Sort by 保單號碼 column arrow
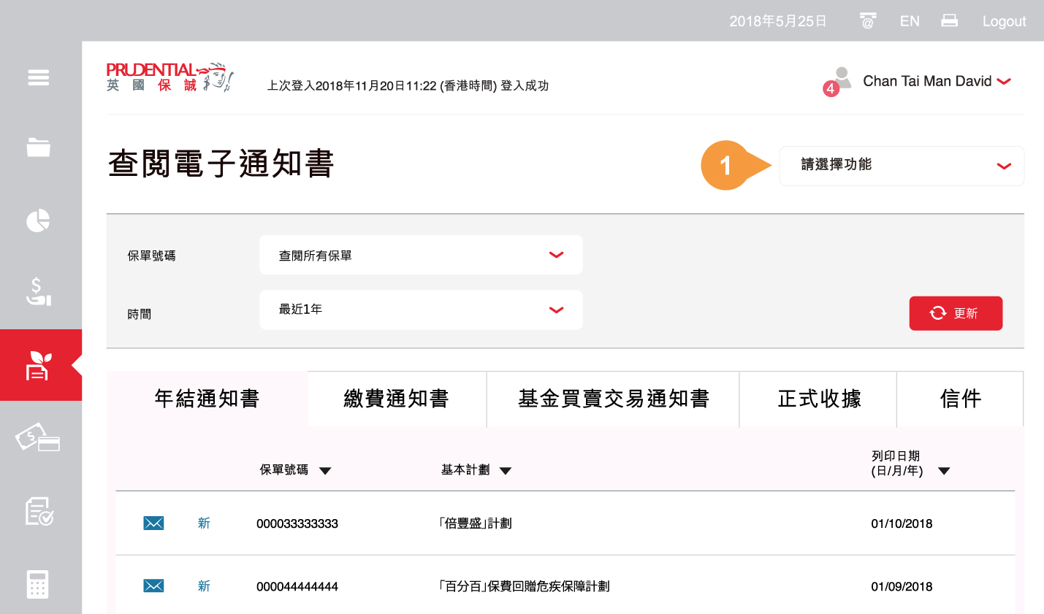The height and width of the screenshot is (614, 1044). pyautogui.click(x=326, y=471)
